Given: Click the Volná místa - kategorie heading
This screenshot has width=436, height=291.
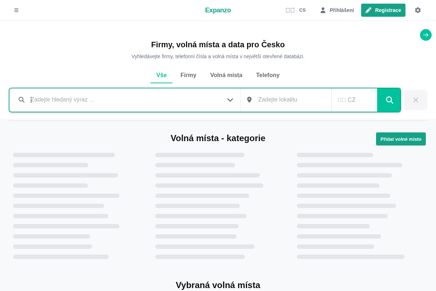Looking at the screenshot, I should [x=218, y=138].
